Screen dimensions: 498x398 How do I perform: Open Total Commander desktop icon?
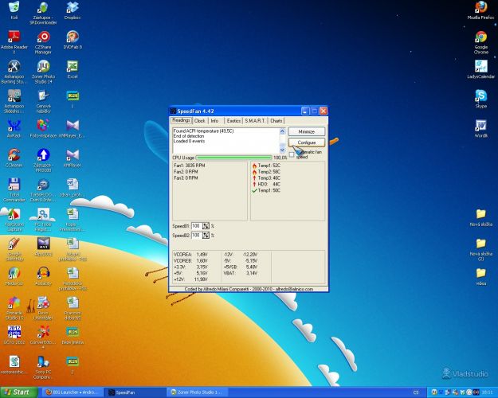click(14, 189)
